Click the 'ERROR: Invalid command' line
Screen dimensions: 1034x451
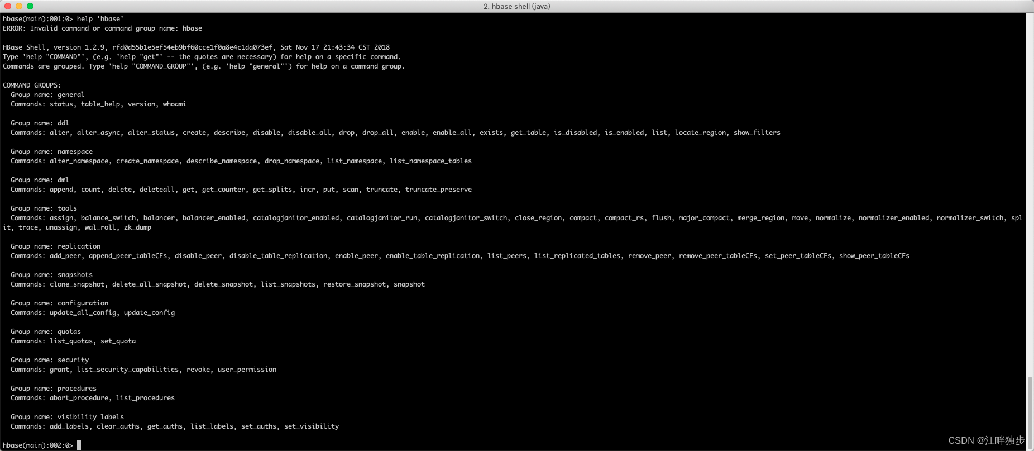click(x=103, y=28)
